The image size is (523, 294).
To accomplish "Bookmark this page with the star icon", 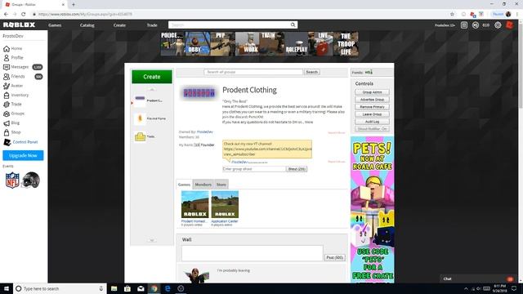I will pos(452,14).
